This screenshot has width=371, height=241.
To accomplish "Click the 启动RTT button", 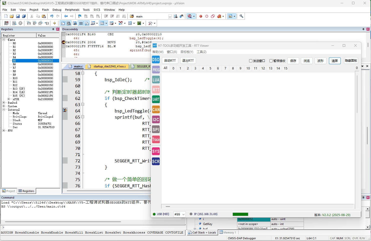I will pyautogui.click(x=170, y=61).
